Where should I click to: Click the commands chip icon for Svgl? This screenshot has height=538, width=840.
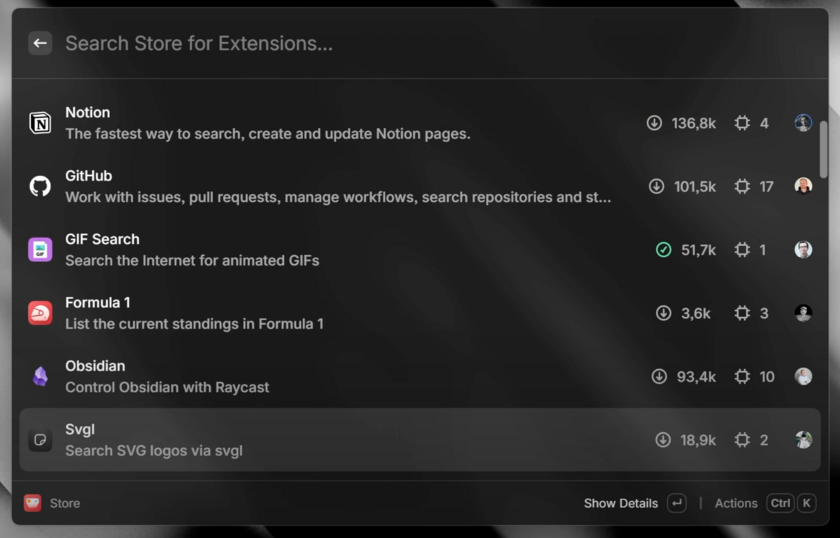click(742, 440)
